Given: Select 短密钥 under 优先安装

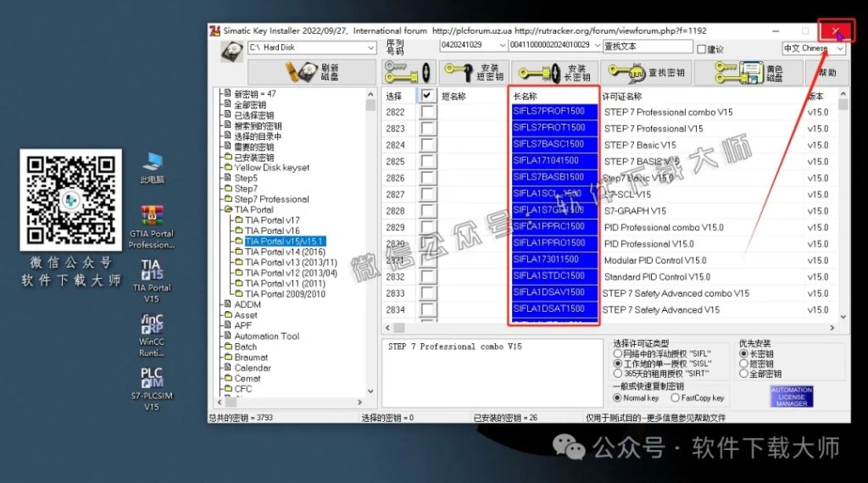Looking at the screenshot, I should pos(744,364).
